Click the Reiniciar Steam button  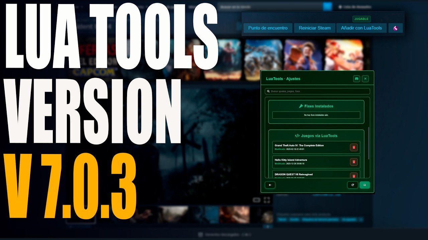315,28
